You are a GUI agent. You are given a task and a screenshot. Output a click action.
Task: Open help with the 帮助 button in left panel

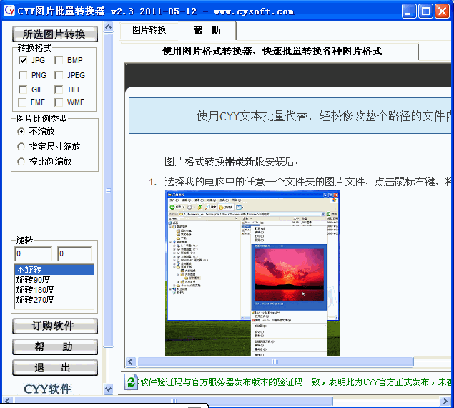click(55, 347)
